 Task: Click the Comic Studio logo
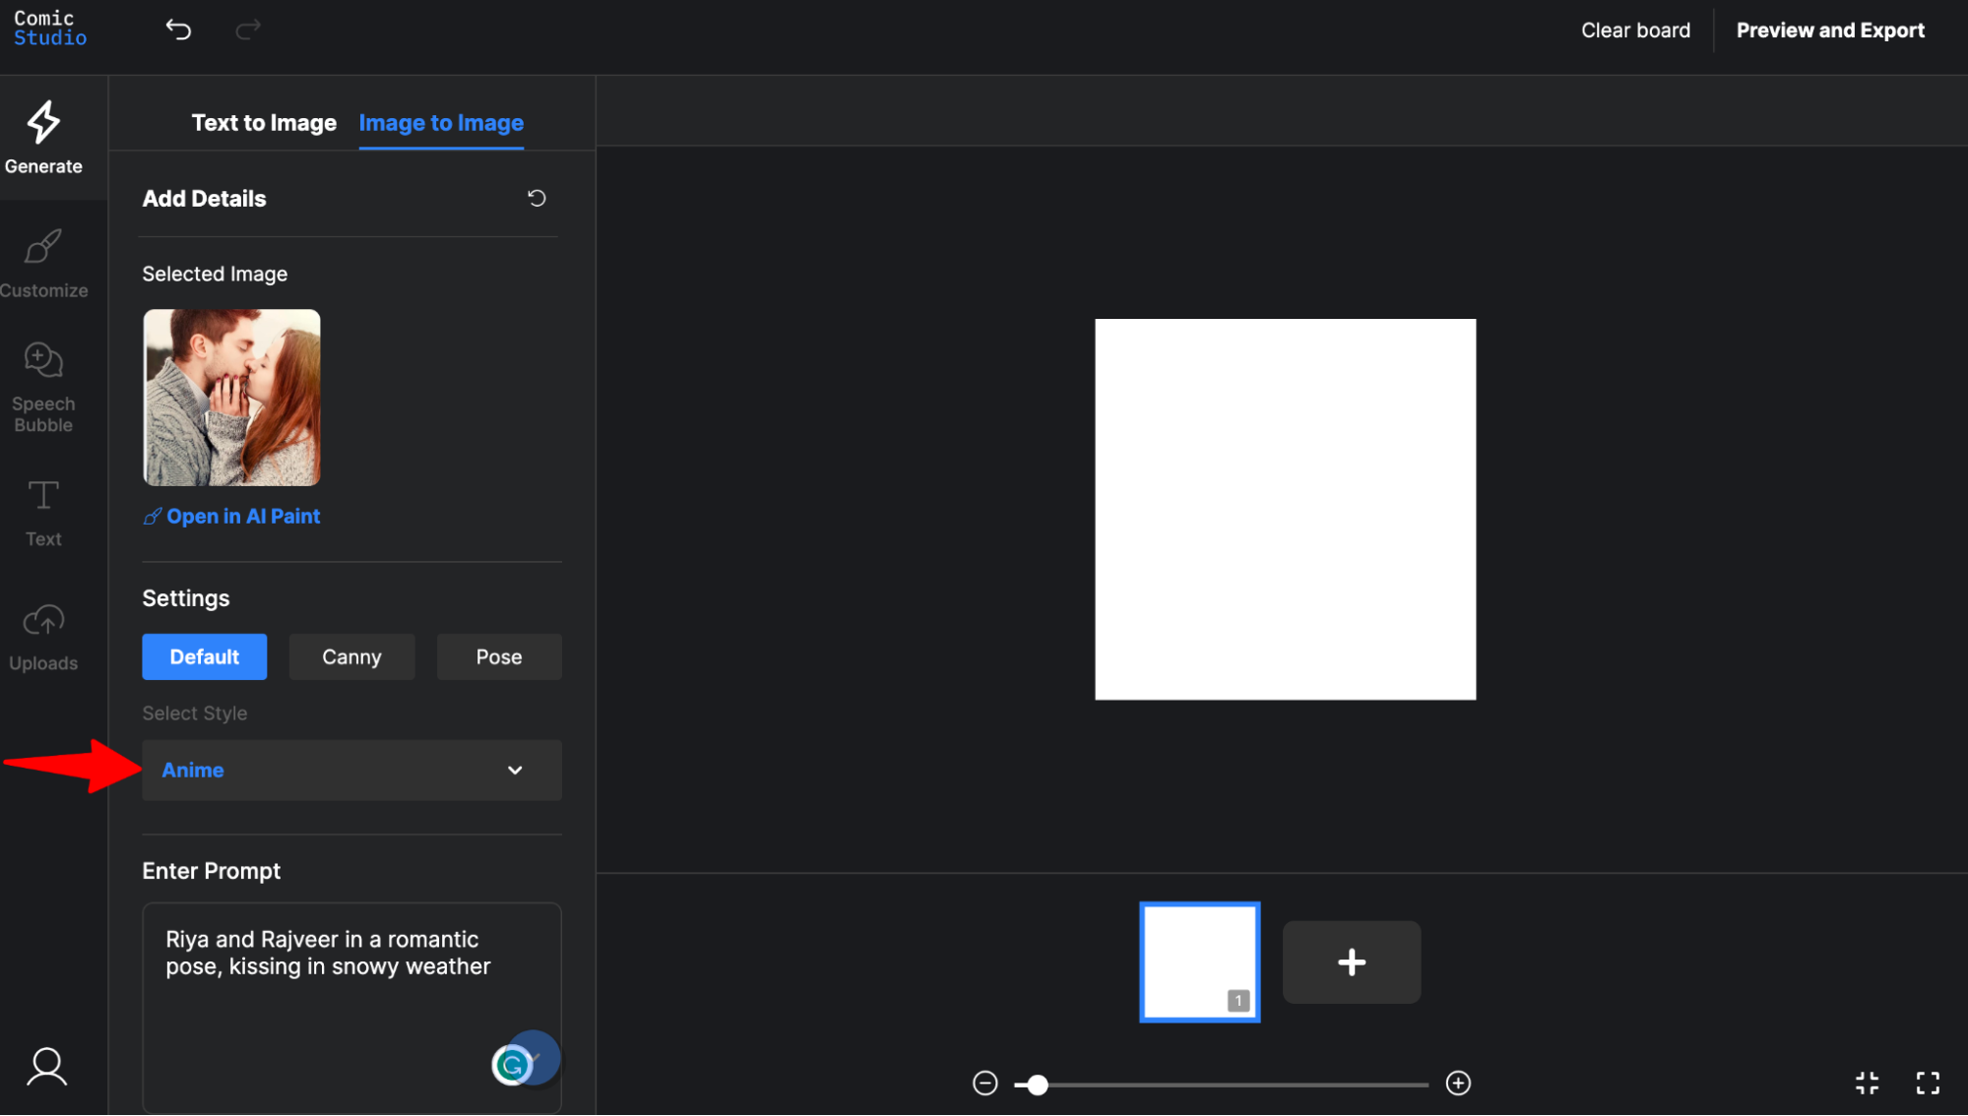click(50, 29)
